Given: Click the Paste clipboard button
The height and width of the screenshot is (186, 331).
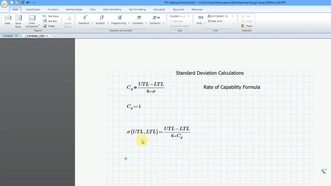Looking at the screenshot, I should point(247,26).
